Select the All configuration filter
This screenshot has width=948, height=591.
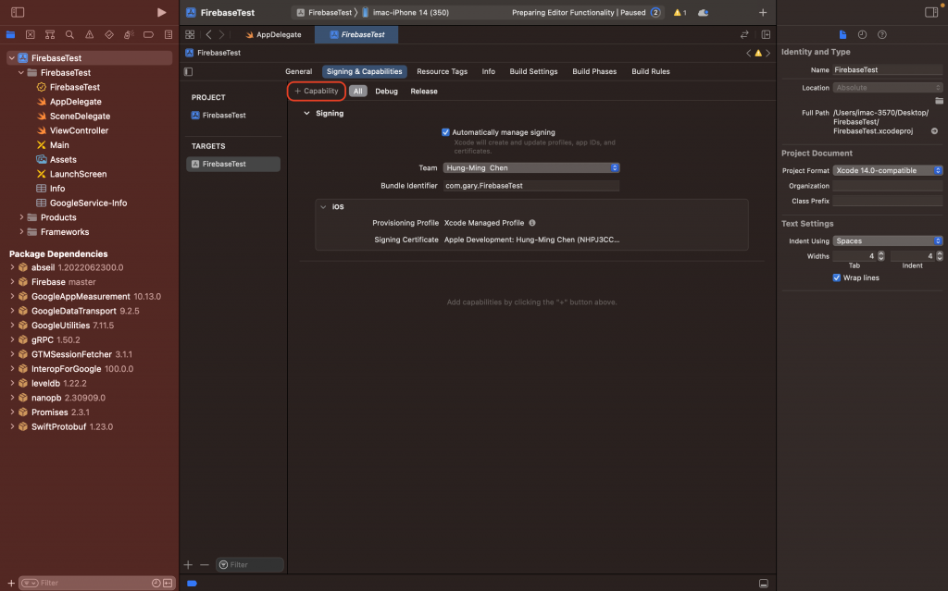coord(358,92)
